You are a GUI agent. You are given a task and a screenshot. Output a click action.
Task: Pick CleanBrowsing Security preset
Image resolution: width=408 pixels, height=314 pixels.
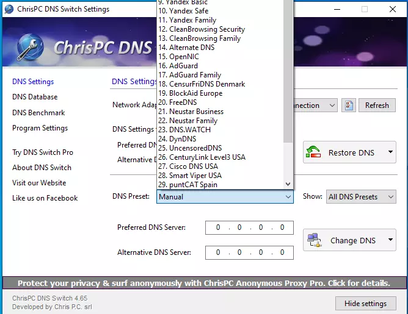click(x=206, y=29)
